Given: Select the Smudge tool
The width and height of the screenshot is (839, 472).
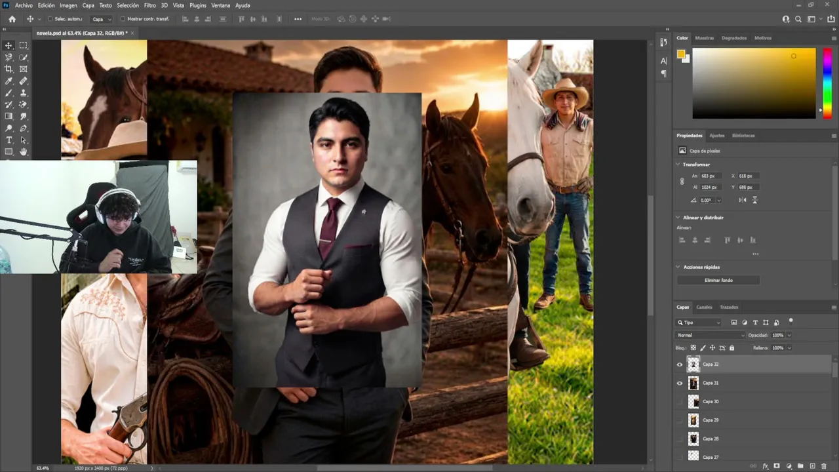Looking at the screenshot, I should pyautogui.click(x=24, y=117).
